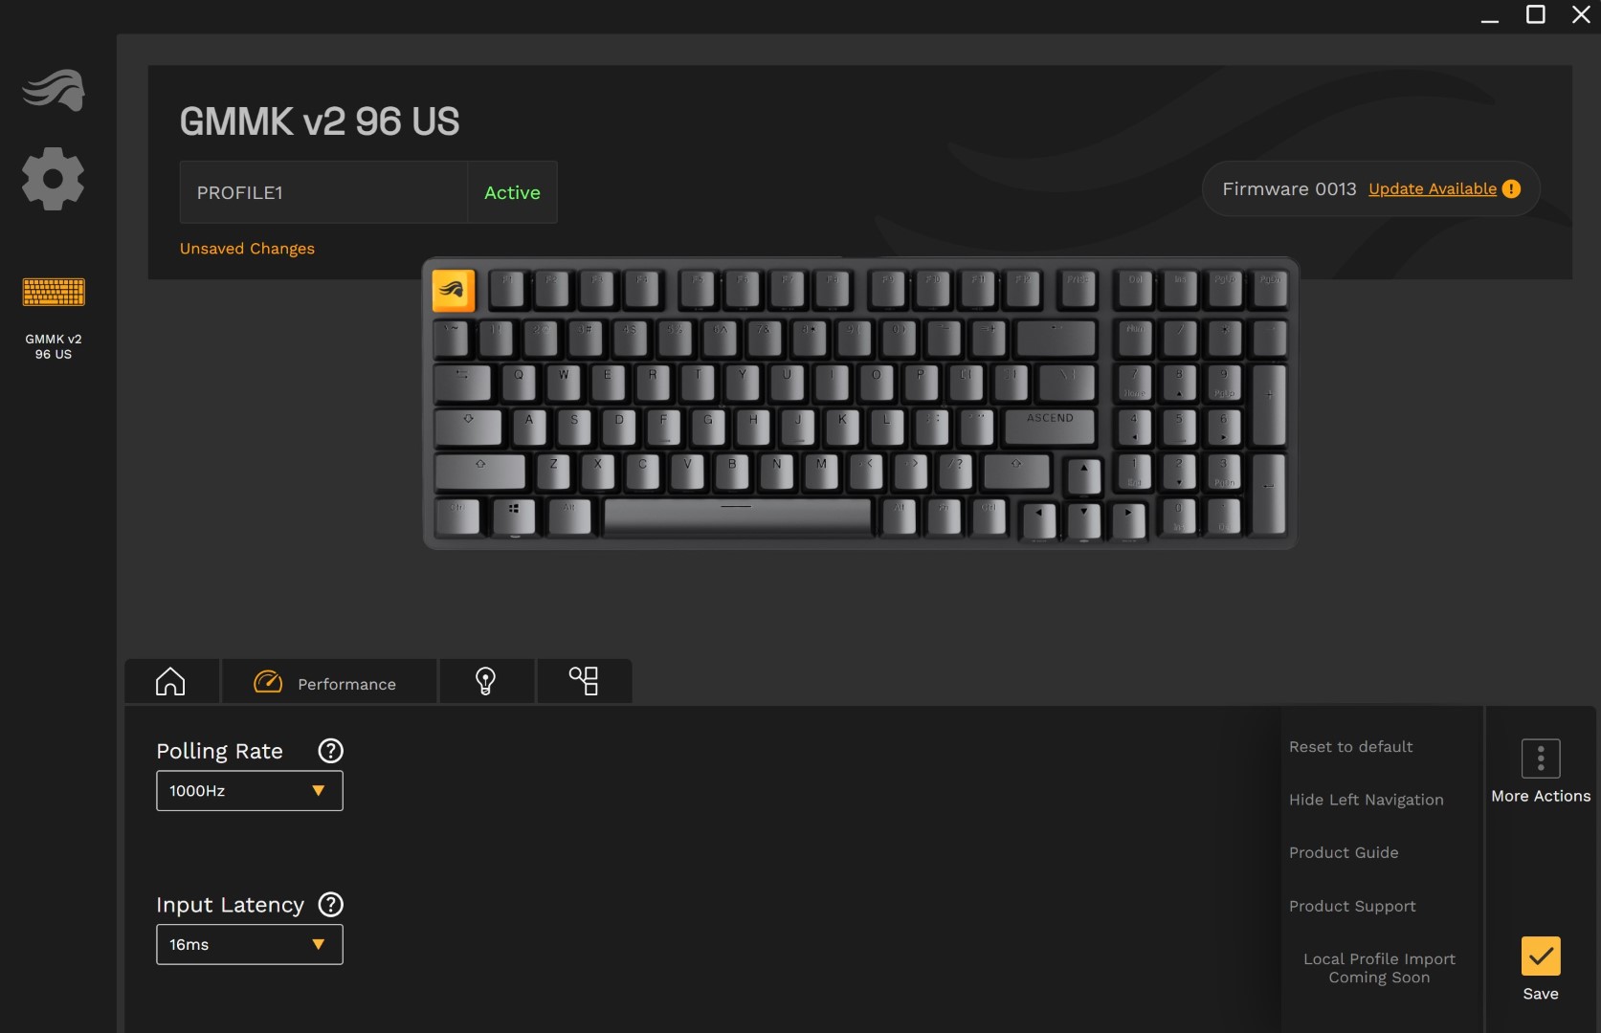Open the Product Guide entry
1601x1033 pixels.
pyautogui.click(x=1344, y=852)
